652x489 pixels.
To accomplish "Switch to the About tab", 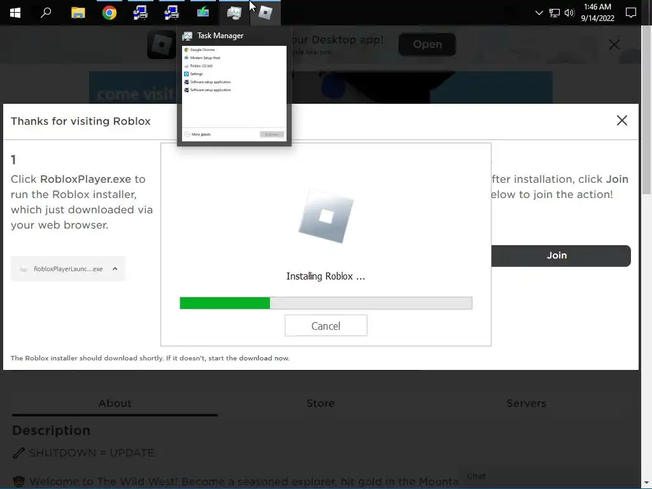I will (x=115, y=403).
